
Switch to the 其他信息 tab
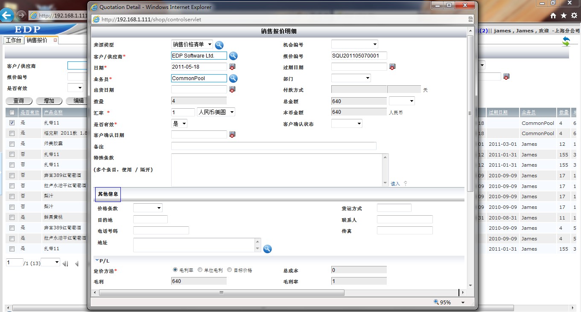pyautogui.click(x=108, y=194)
